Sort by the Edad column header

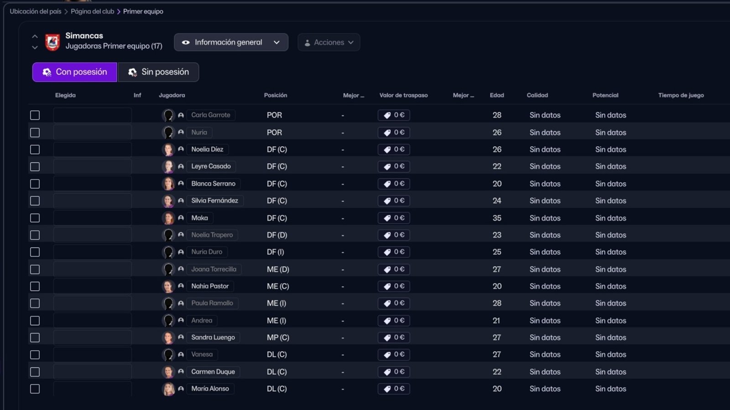click(x=496, y=95)
